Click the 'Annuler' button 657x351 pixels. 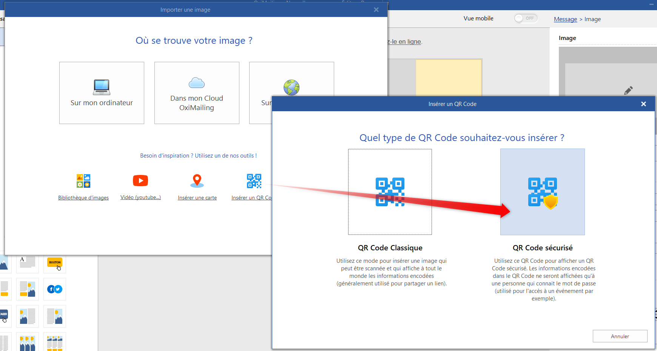(x=620, y=336)
